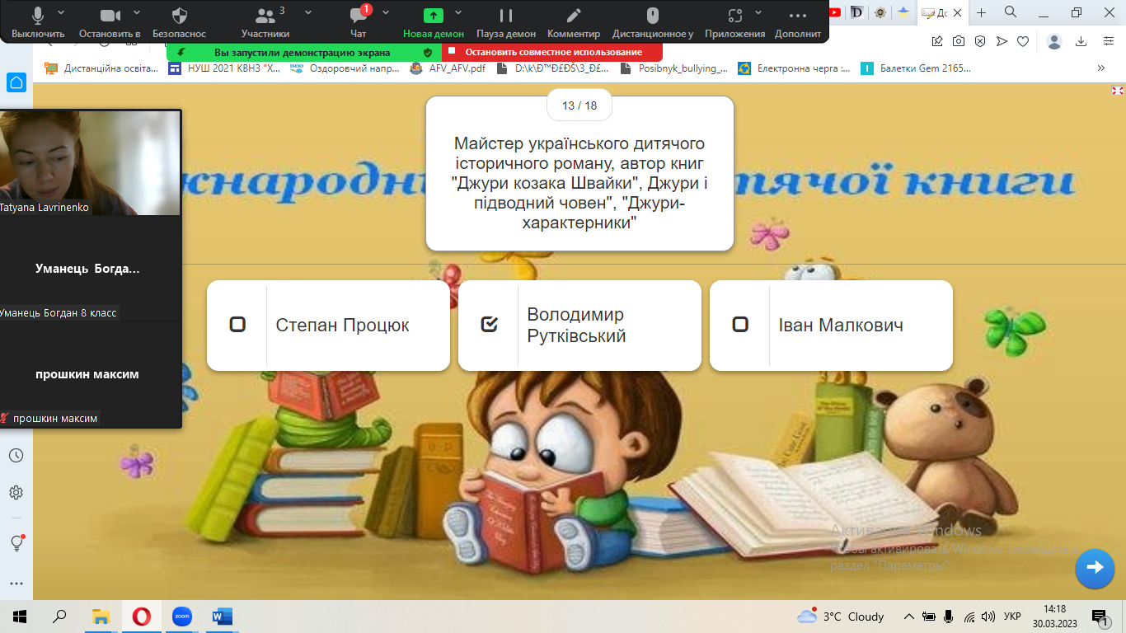Screen dimensions: 1126x633
Task: Check the Степан Процюк answer box
Action: [237, 325]
